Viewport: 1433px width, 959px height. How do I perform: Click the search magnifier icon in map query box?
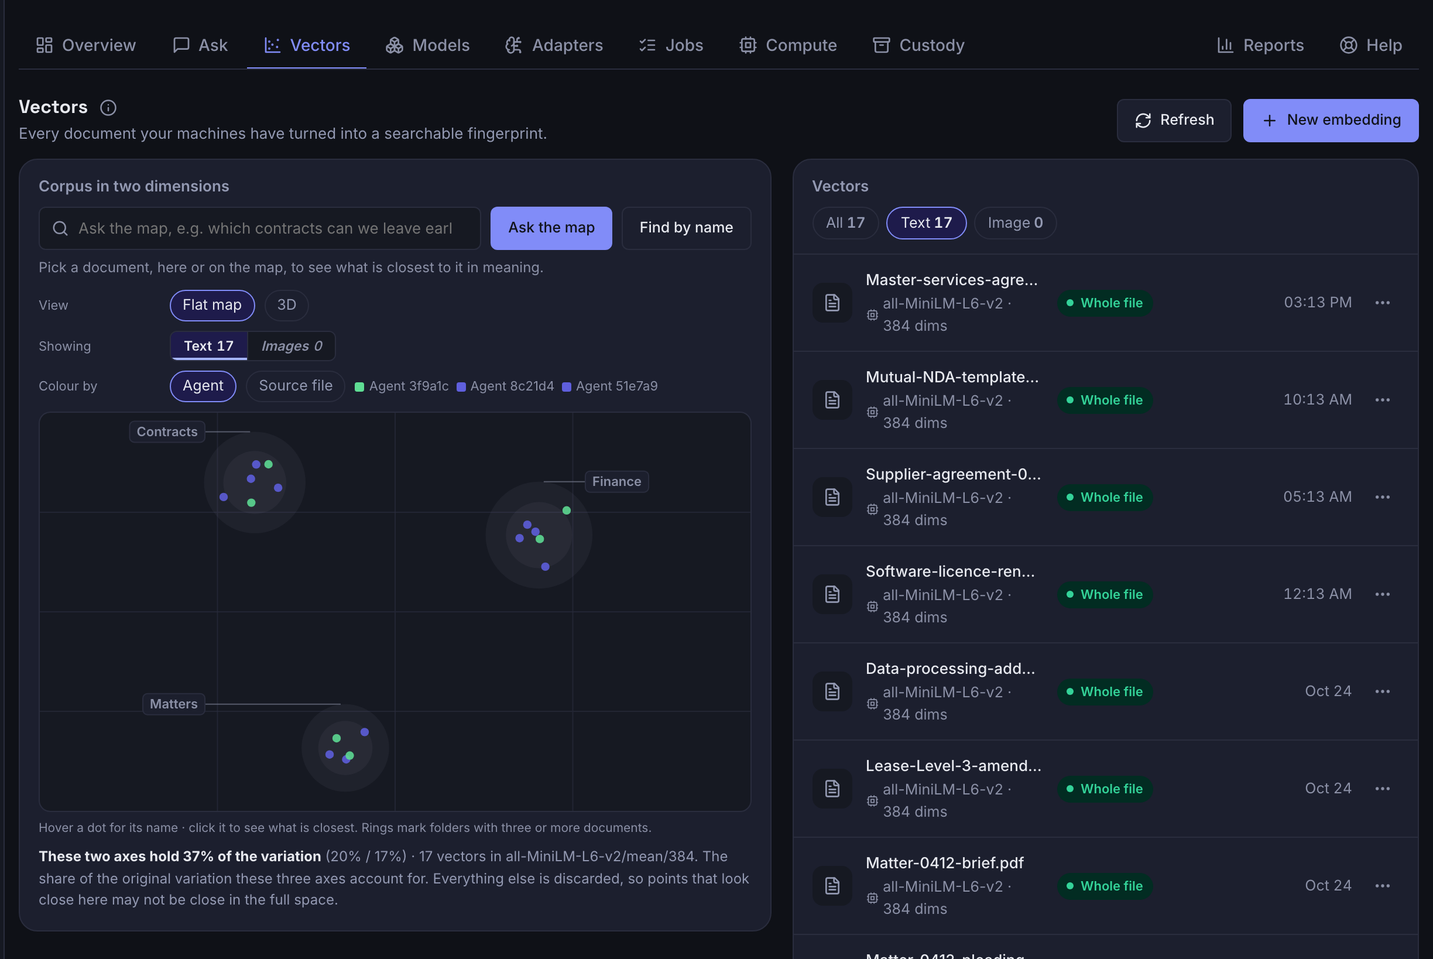(60, 228)
